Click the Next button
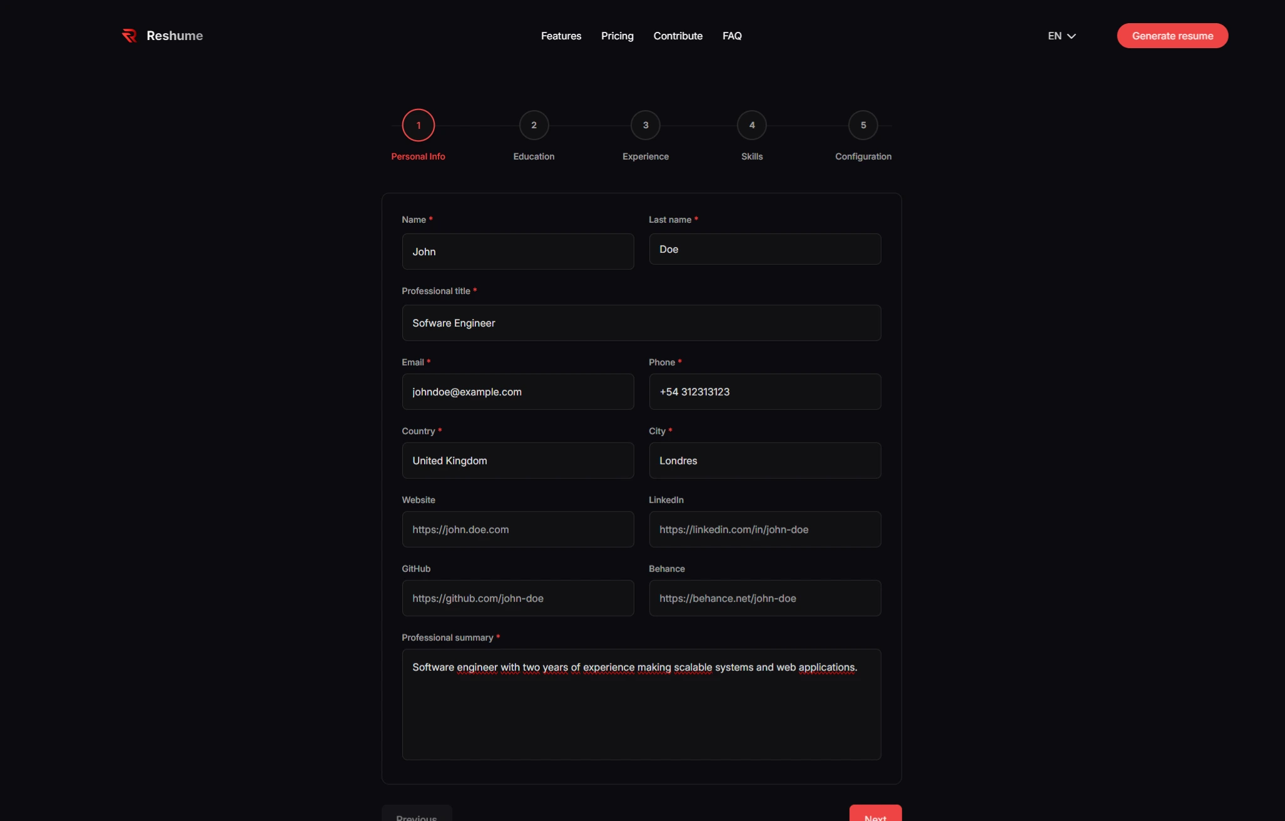Screen dimensions: 1285x821 875,814
